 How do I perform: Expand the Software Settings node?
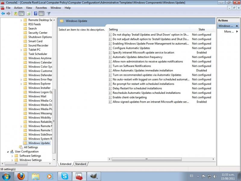[x=12, y=156]
